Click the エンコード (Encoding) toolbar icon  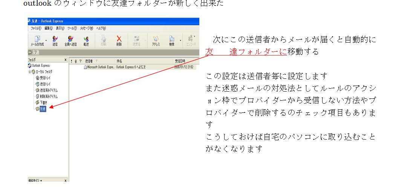[x=191, y=41]
